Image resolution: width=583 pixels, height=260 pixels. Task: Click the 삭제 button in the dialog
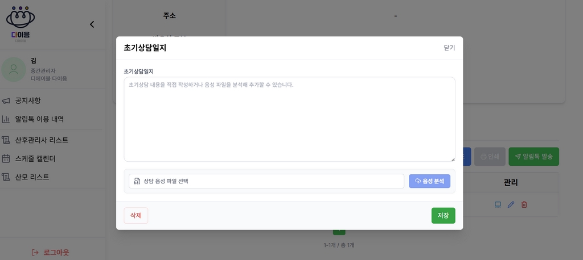tap(136, 216)
